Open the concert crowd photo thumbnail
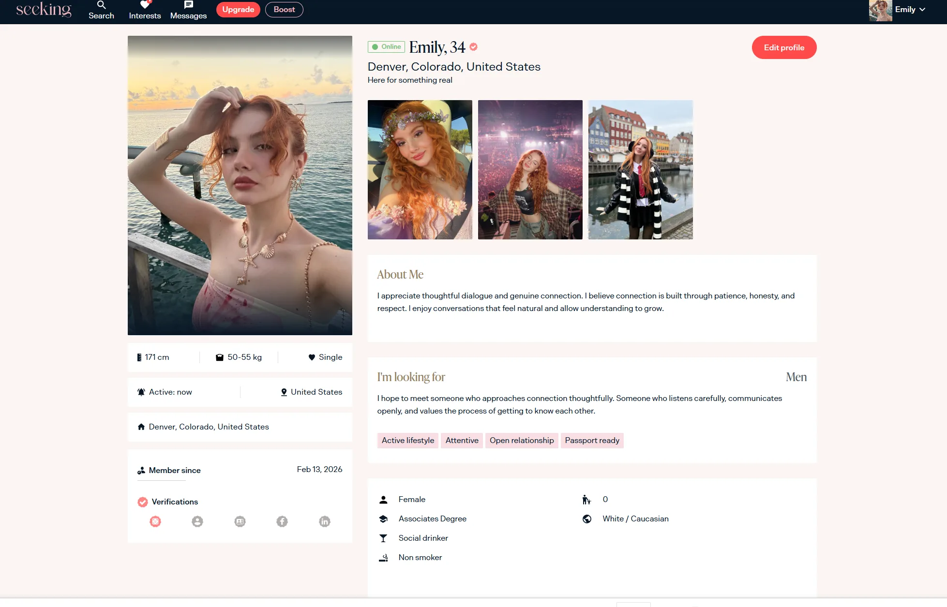947x607 pixels. coord(530,170)
